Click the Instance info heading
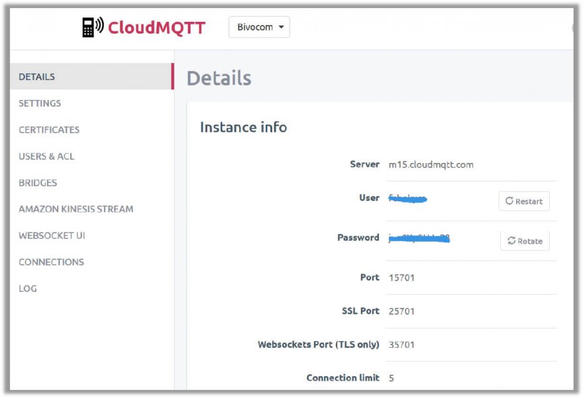The width and height of the screenshot is (583, 398). point(244,127)
